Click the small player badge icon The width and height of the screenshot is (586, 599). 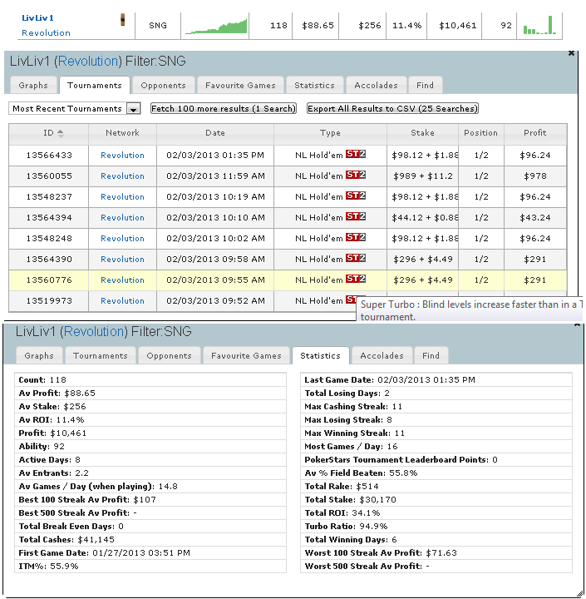(x=122, y=19)
